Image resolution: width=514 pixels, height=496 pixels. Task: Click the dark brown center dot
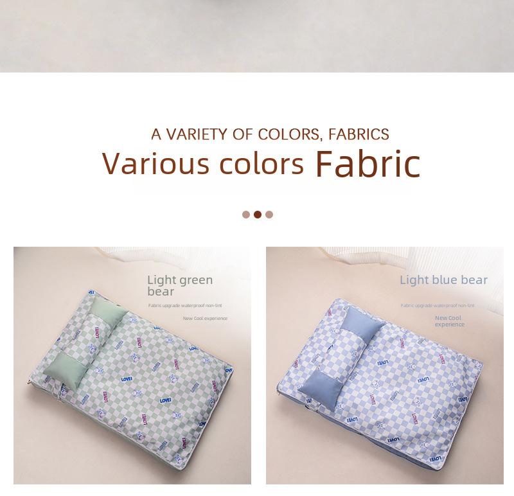click(258, 215)
